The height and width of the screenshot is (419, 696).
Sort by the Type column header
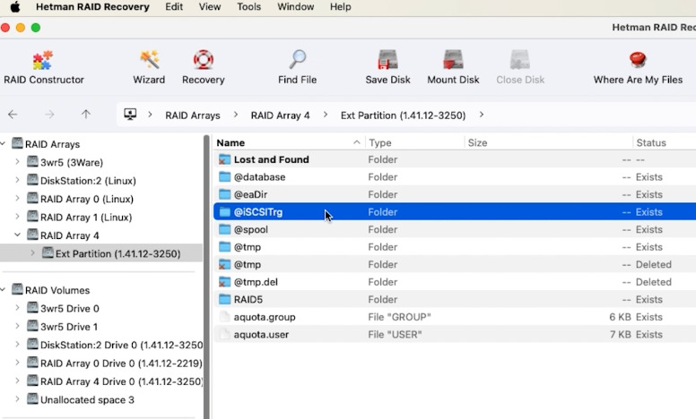coord(415,142)
